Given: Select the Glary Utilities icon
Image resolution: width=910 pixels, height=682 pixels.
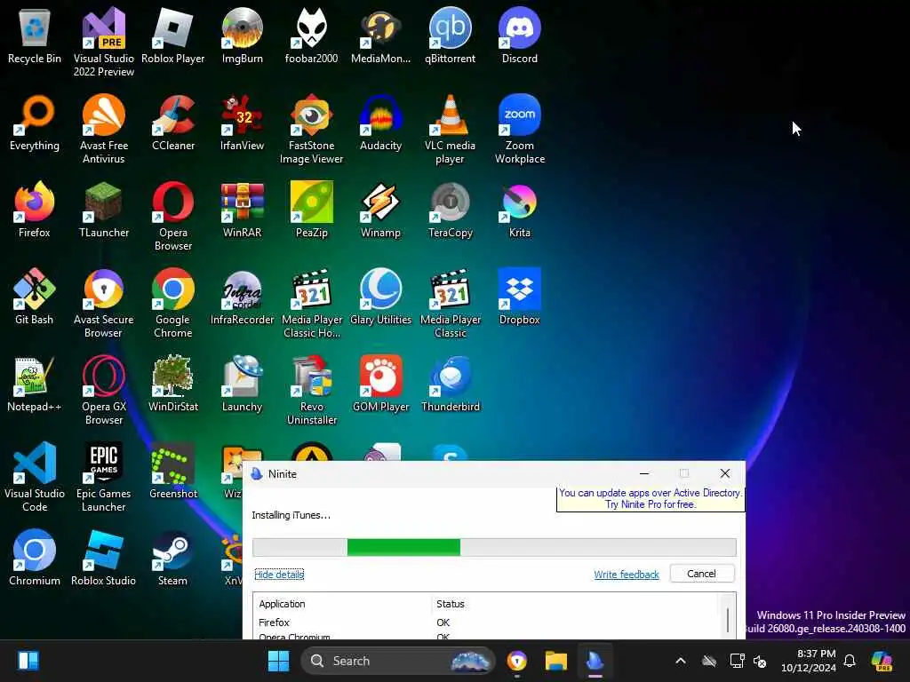Looking at the screenshot, I should coord(380,297).
